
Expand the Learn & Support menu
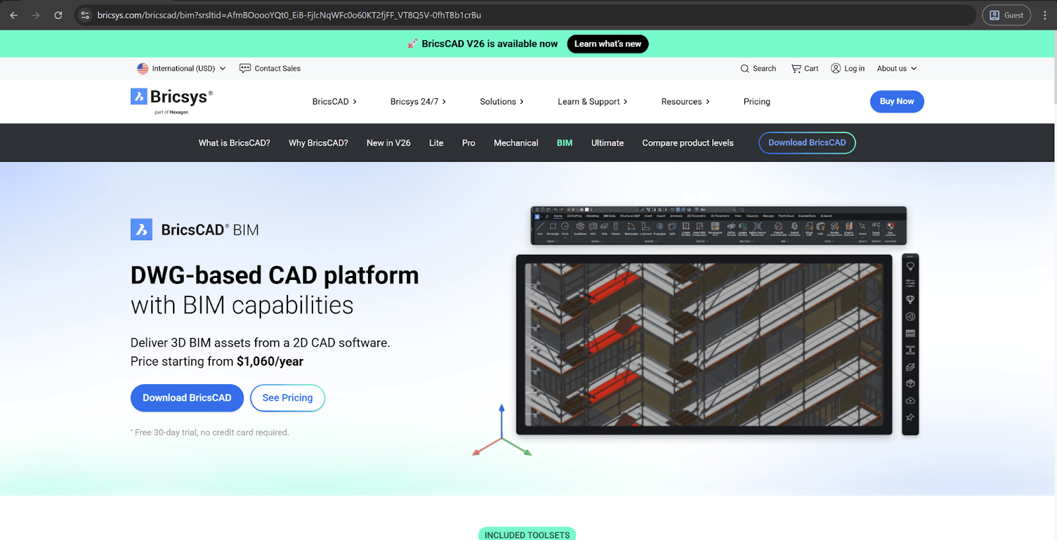click(592, 102)
